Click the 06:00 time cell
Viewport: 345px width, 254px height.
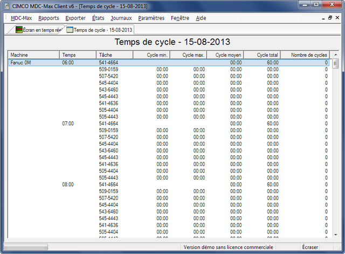coord(68,63)
